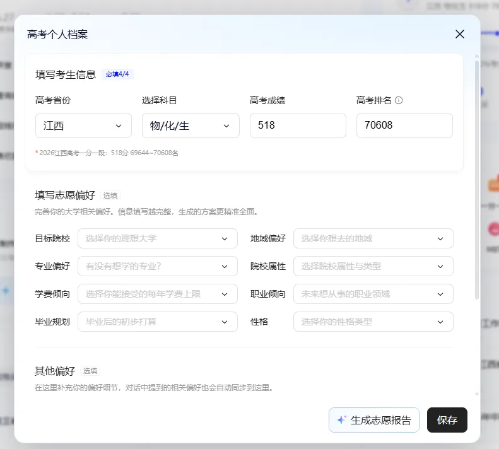
Task: Click the 高考排名 field with 70608
Action: click(x=404, y=125)
